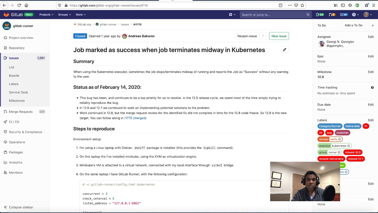Collapse right sidebar with double chevron
378x213 pixels.
point(373,25)
